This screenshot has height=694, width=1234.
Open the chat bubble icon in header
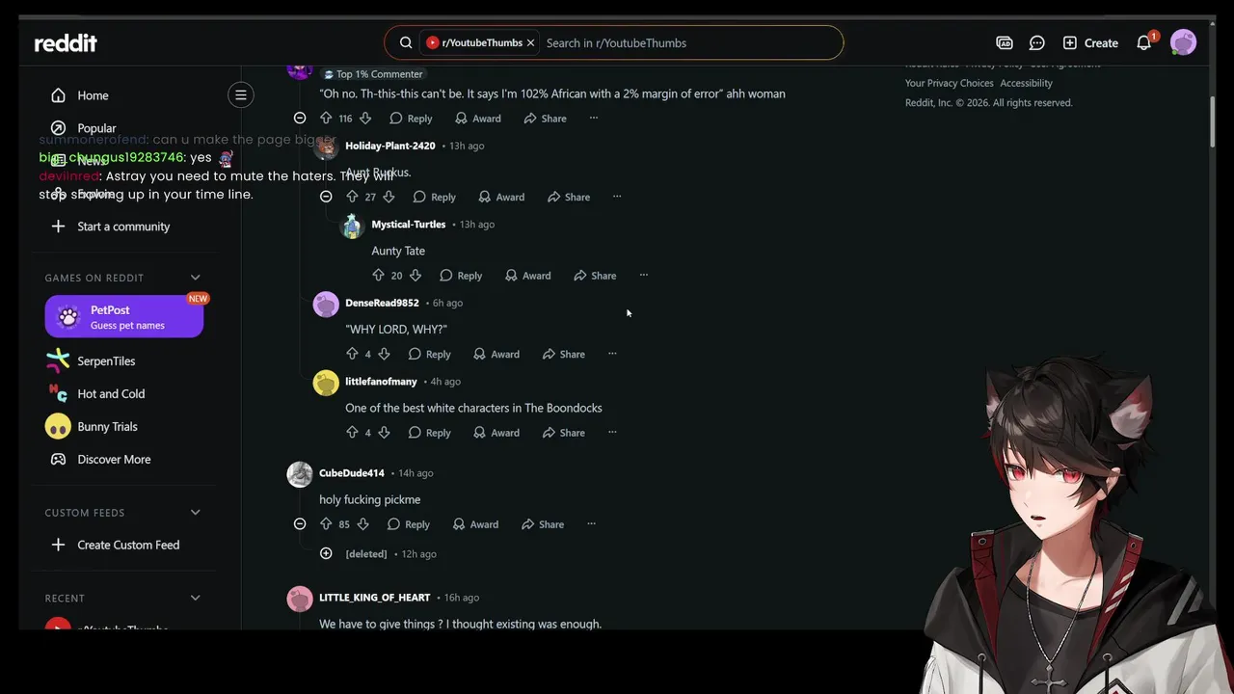pos(1037,43)
